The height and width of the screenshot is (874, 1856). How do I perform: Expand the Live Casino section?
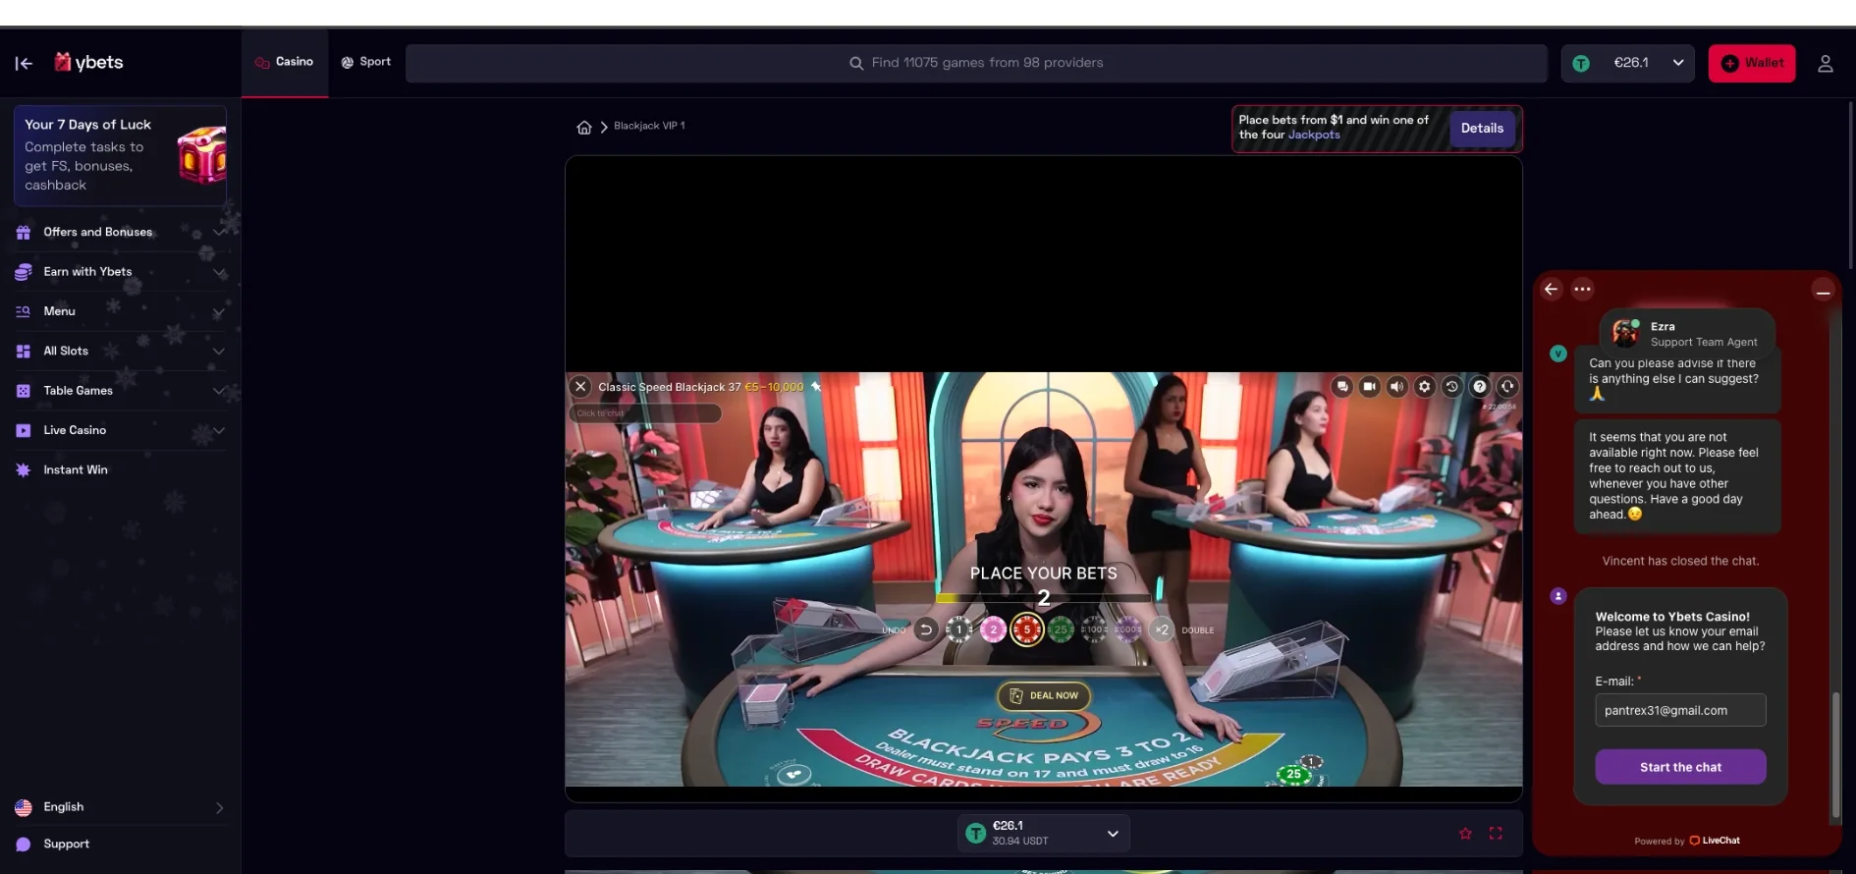(120, 430)
